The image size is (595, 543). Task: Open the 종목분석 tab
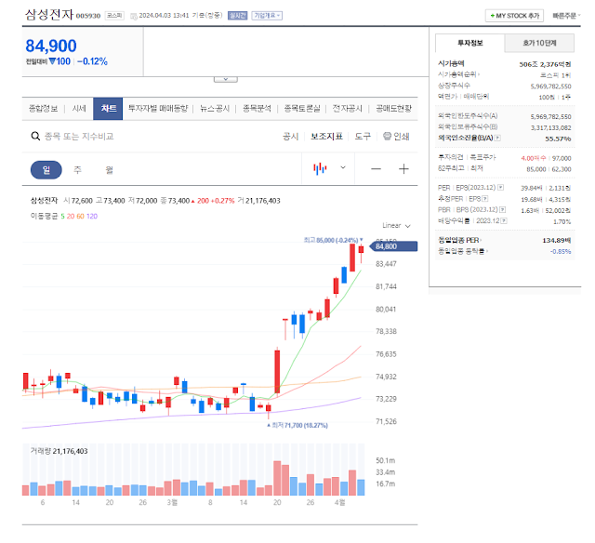[257, 109]
